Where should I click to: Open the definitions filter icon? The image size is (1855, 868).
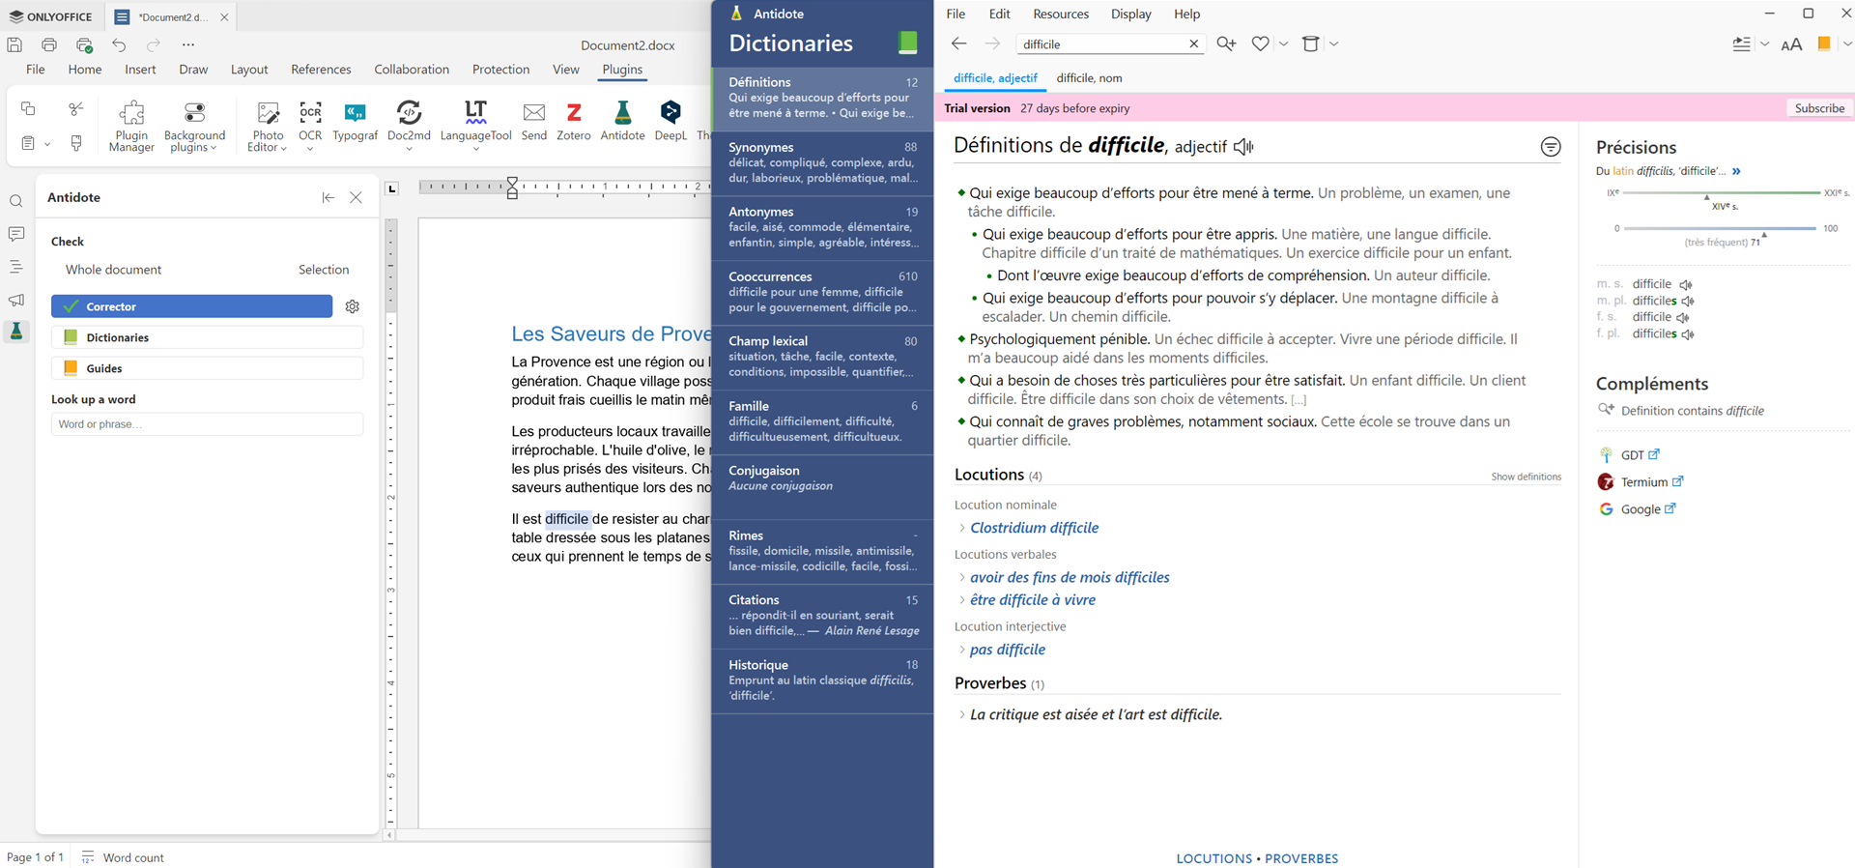[1551, 147]
